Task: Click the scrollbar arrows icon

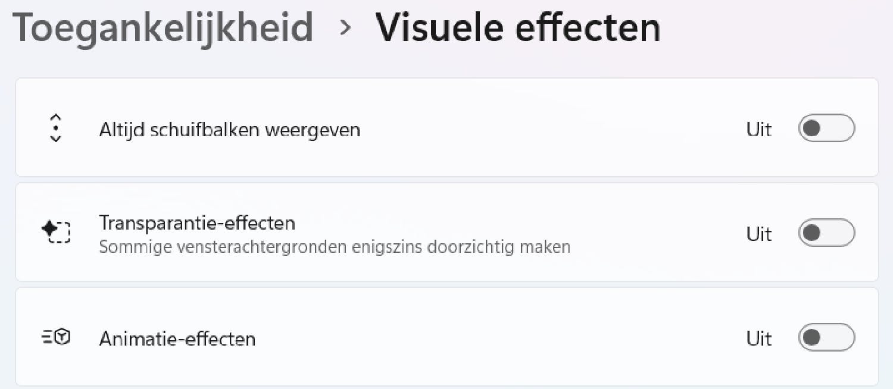Action: pos(55,128)
